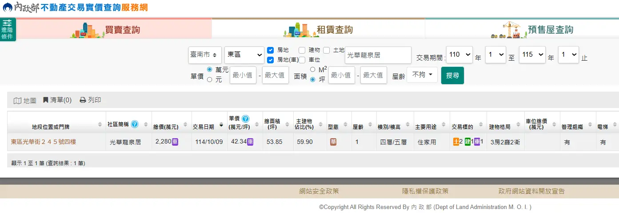Switch to the 租賃查詢 tab
The height and width of the screenshot is (213, 619).
pos(318,30)
